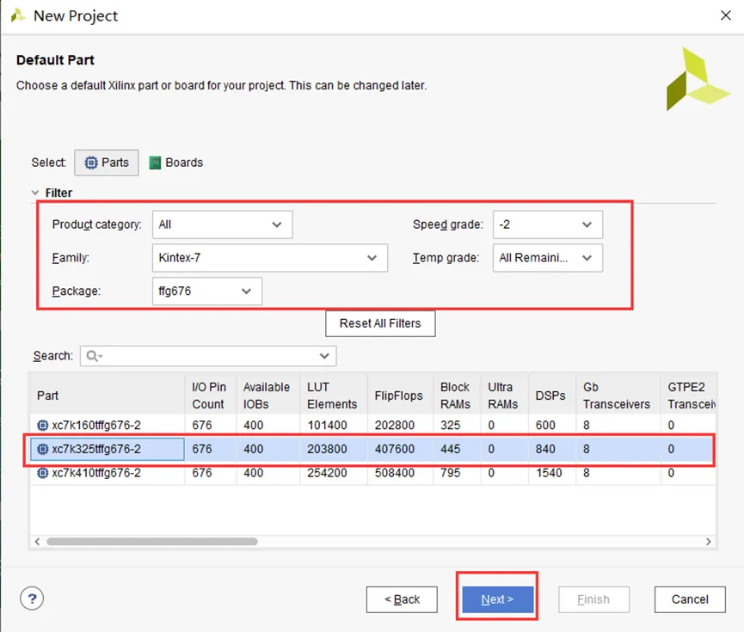The height and width of the screenshot is (632, 744).
Task: Open the Package dropdown showing ffg676
Action: click(207, 291)
